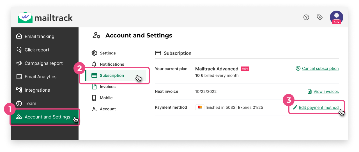
Task: Go to Click report page
Action: pyautogui.click(x=37, y=50)
